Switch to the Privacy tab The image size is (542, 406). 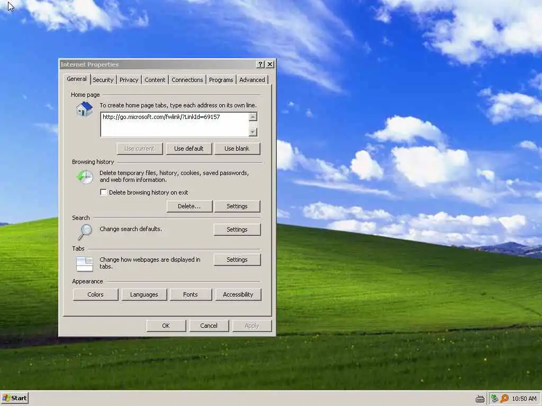tap(129, 80)
